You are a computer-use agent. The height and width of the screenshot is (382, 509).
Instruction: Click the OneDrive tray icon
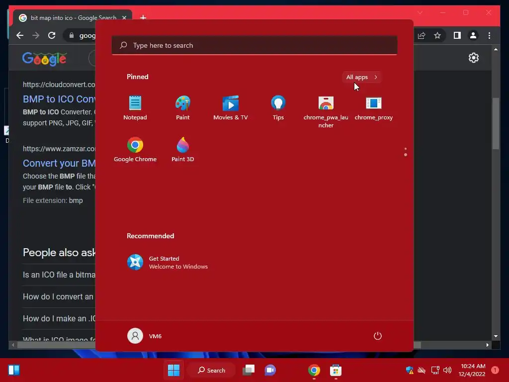coord(422,370)
